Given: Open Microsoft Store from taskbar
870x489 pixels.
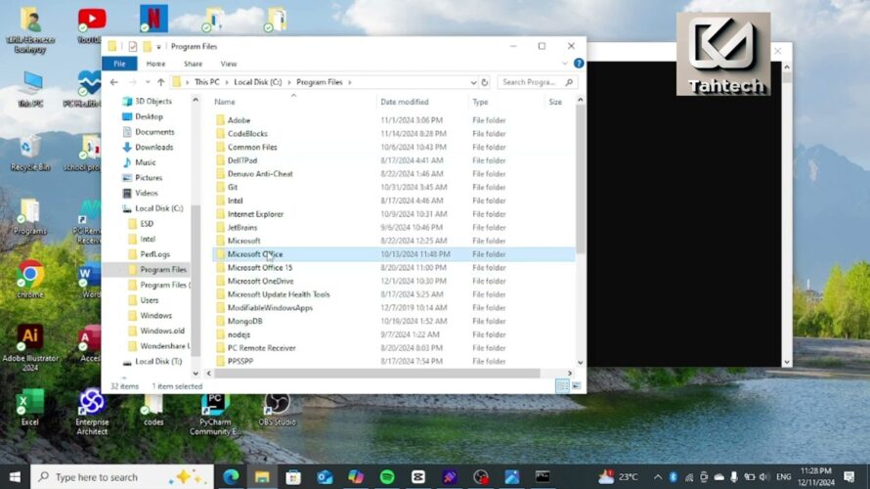Looking at the screenshot, I should coord(293,477).
